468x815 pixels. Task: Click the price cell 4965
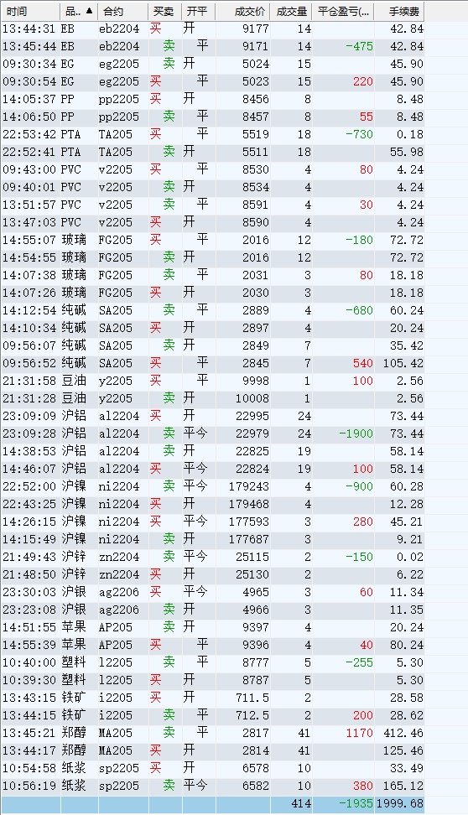(255, 593)
